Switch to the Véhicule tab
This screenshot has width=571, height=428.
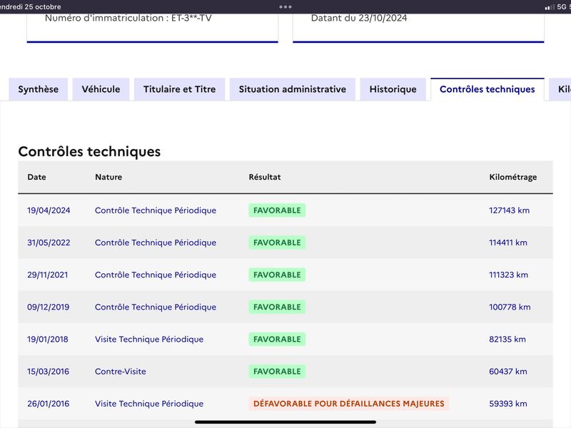point(101,89)
